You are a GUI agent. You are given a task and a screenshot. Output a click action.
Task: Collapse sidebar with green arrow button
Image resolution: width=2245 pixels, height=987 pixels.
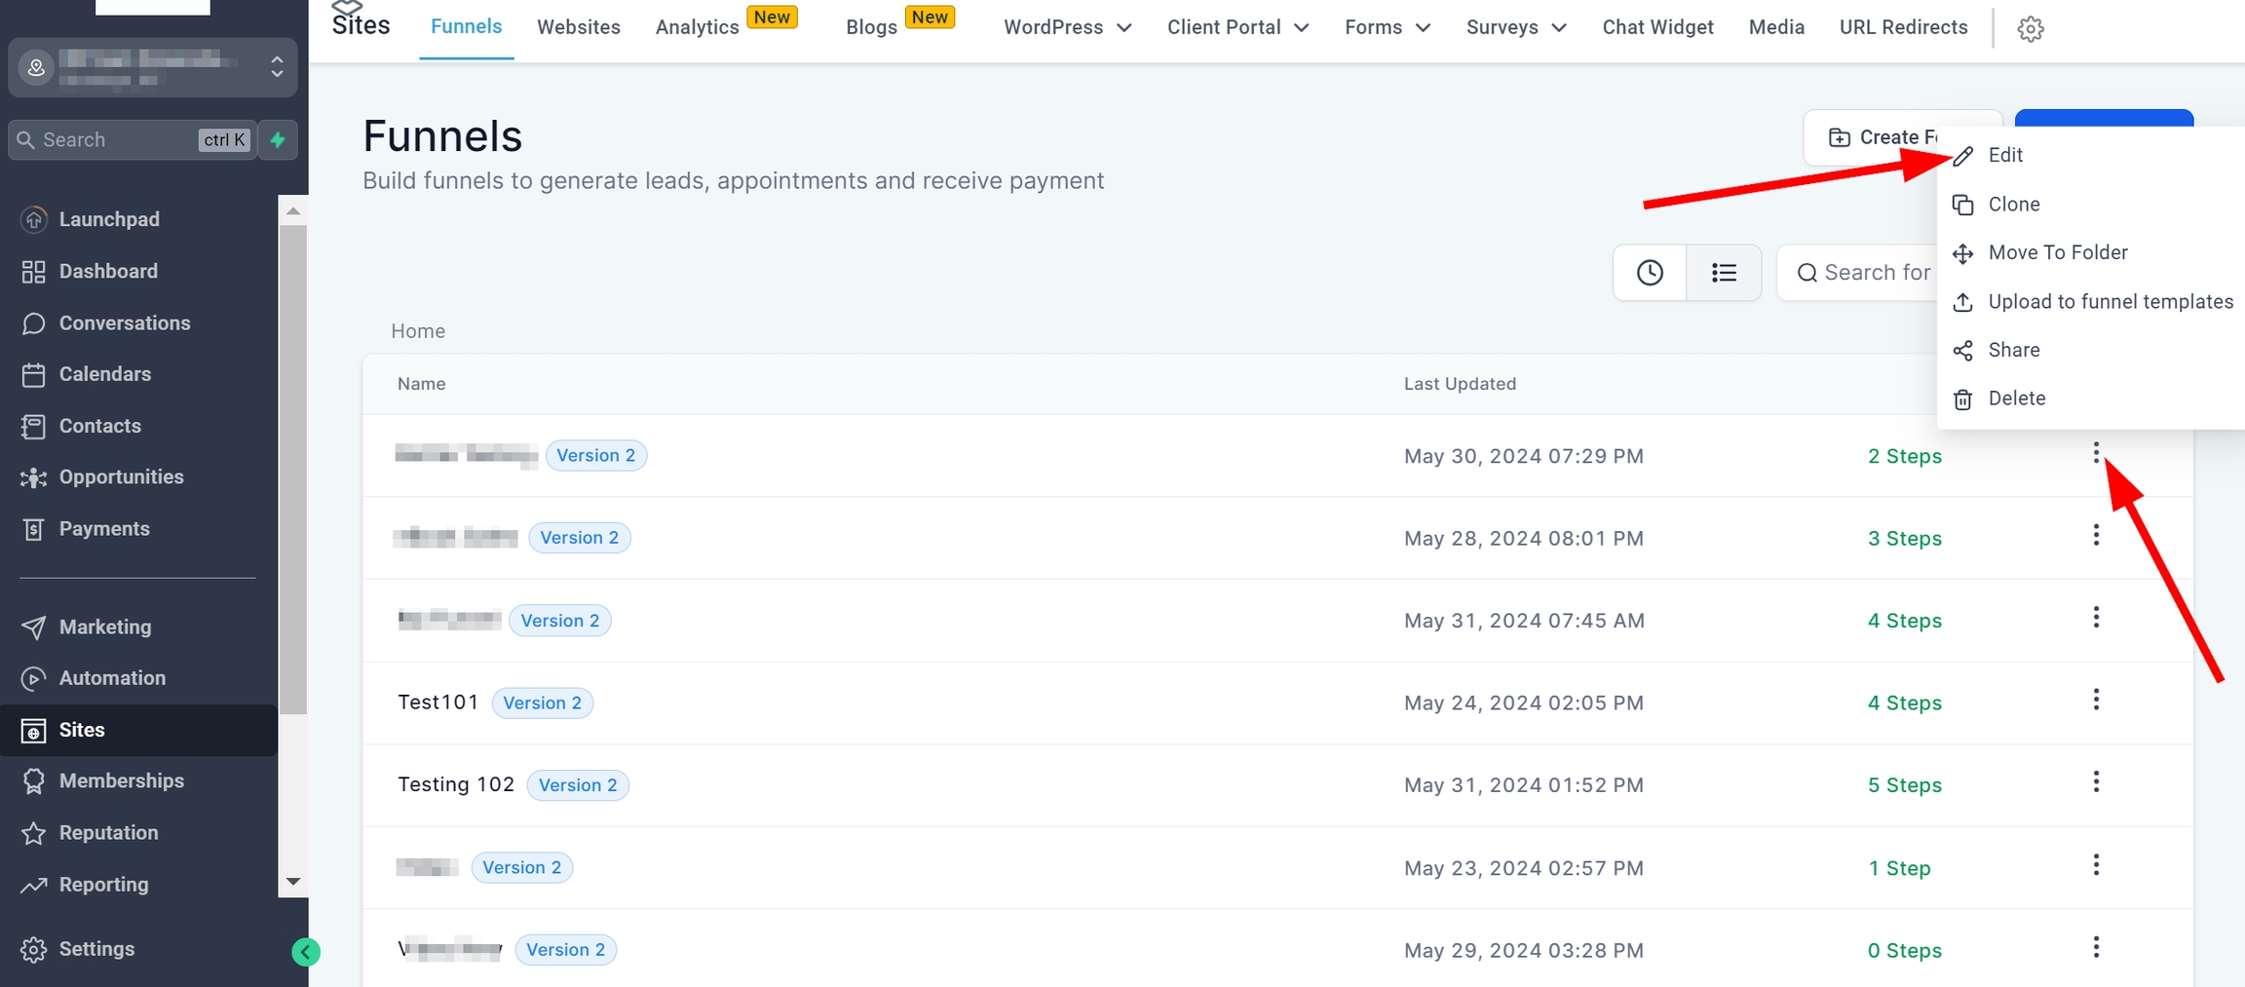pyautogui.click(x=306, y=952)
